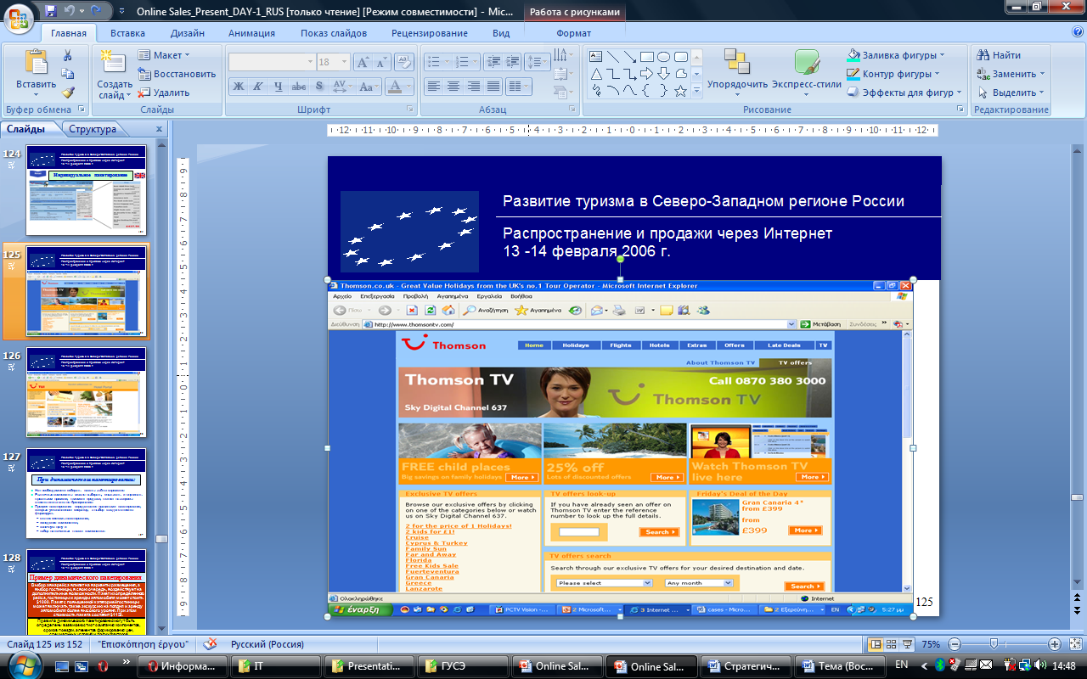Click Заменить replace button
Viewport: 1087px width, 679px height.
(1010, 74)
